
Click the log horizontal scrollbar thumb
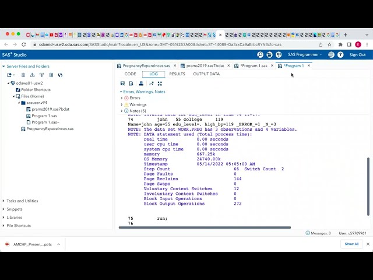tap(205, 228)
